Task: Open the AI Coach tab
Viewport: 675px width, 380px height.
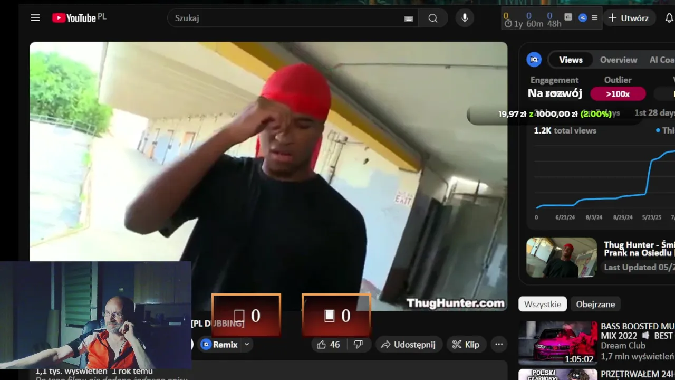Action: pos(662,60)
